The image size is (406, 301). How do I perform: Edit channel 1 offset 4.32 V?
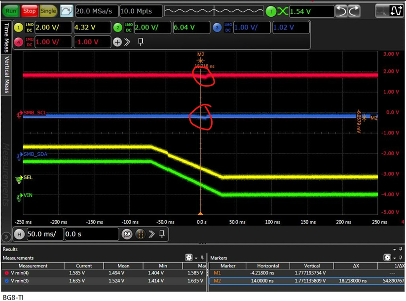point(92,28)
